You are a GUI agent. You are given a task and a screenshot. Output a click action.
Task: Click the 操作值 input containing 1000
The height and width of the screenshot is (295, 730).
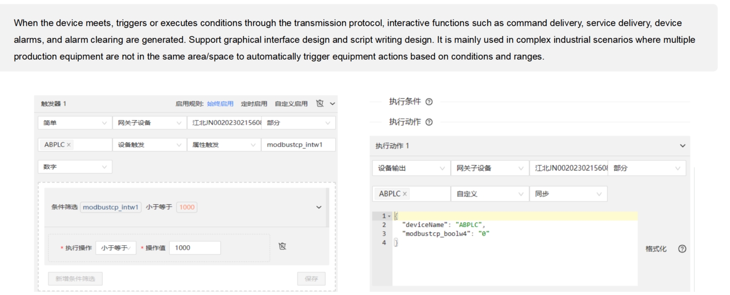[x=194, y=248]
